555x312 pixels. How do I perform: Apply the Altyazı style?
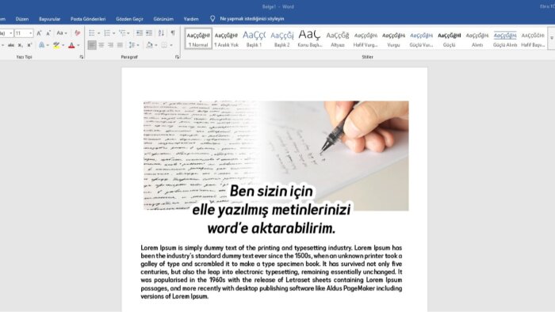(x=338, y=39)
